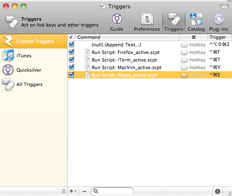Image resolution: width=232 pixels, height=196 pixels.
Task: Select iTunes trigger set in sidebar
Action: click(33, 56)
